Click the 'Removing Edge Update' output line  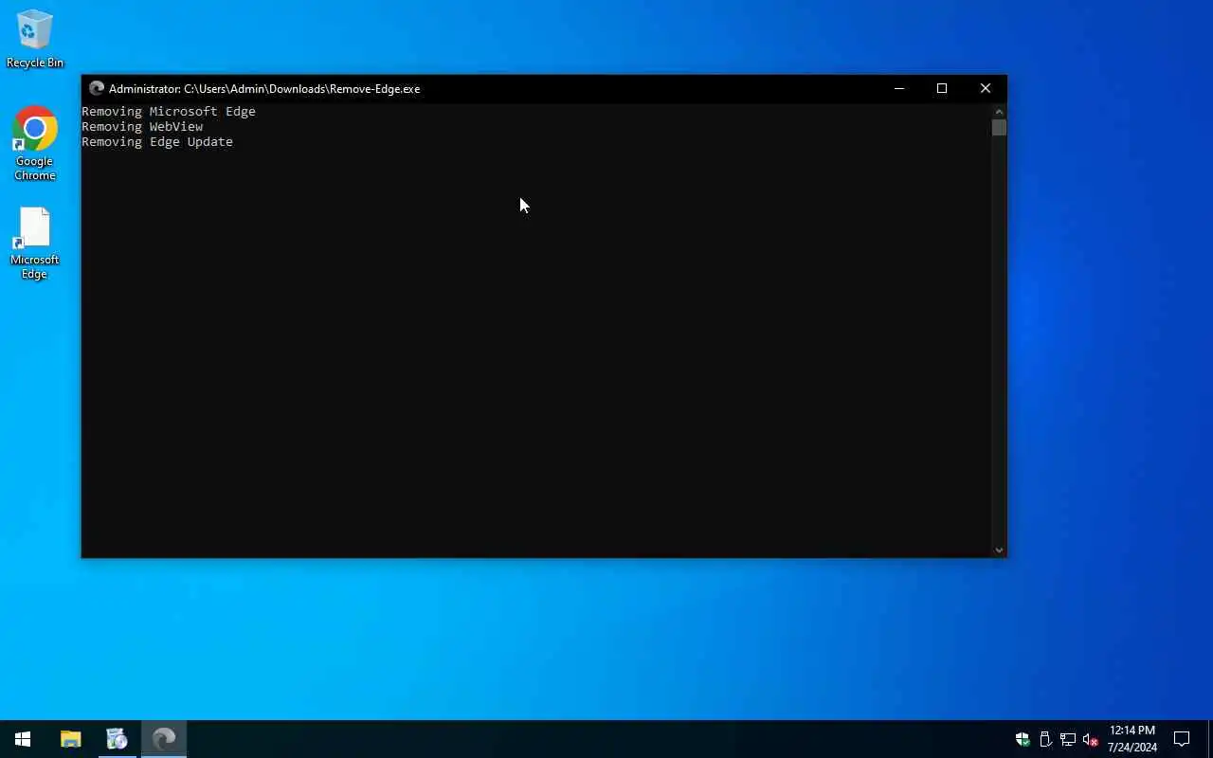click(157, 141)
